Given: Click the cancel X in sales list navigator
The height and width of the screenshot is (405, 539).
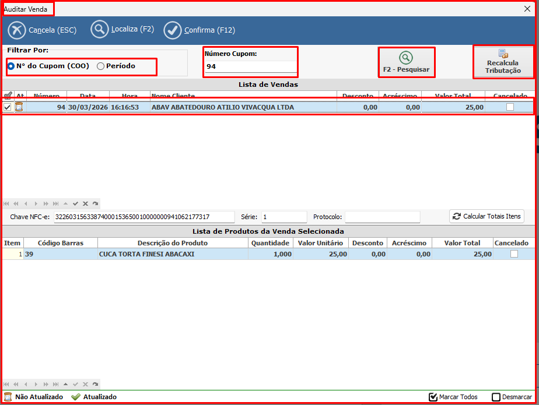Looking at the screenshot, I should point(85,203).
